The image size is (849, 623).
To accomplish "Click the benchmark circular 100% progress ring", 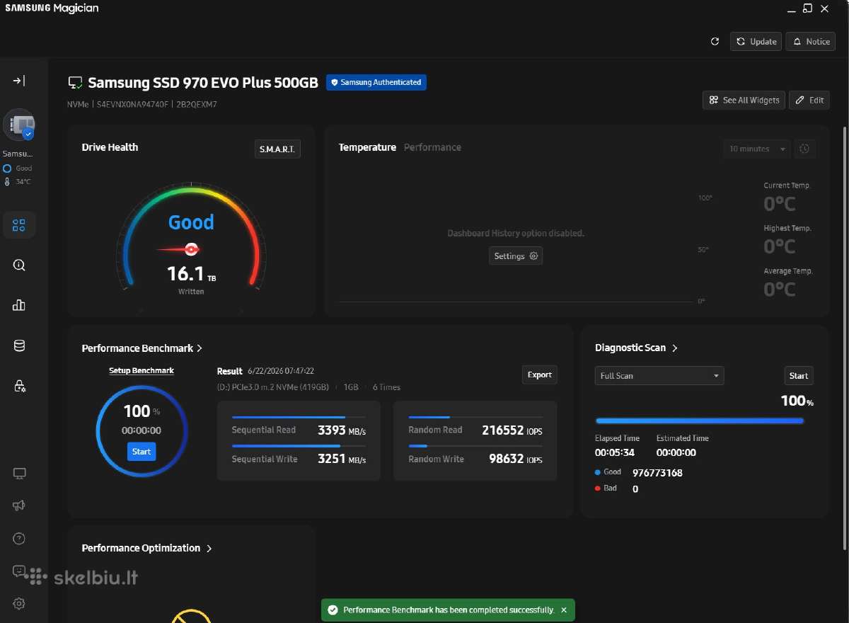I will [x=141, y=431].
